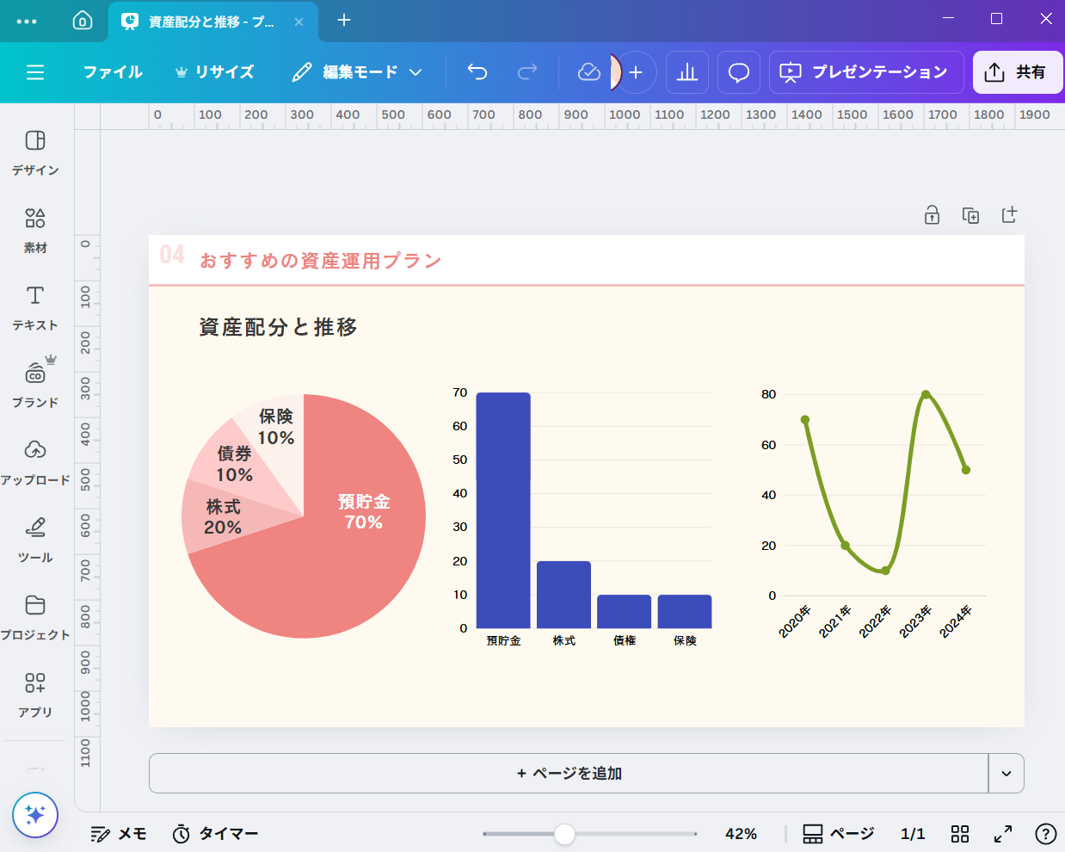Click the undo arrow icon
The image size is (1065, 852).
tap(477, 72)
